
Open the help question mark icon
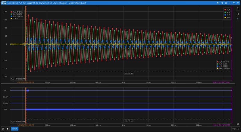[x=226, y=3]
